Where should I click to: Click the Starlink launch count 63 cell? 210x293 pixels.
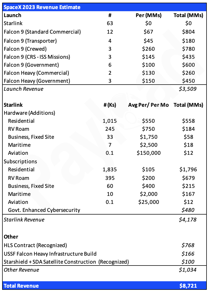[x=110, y=23]
